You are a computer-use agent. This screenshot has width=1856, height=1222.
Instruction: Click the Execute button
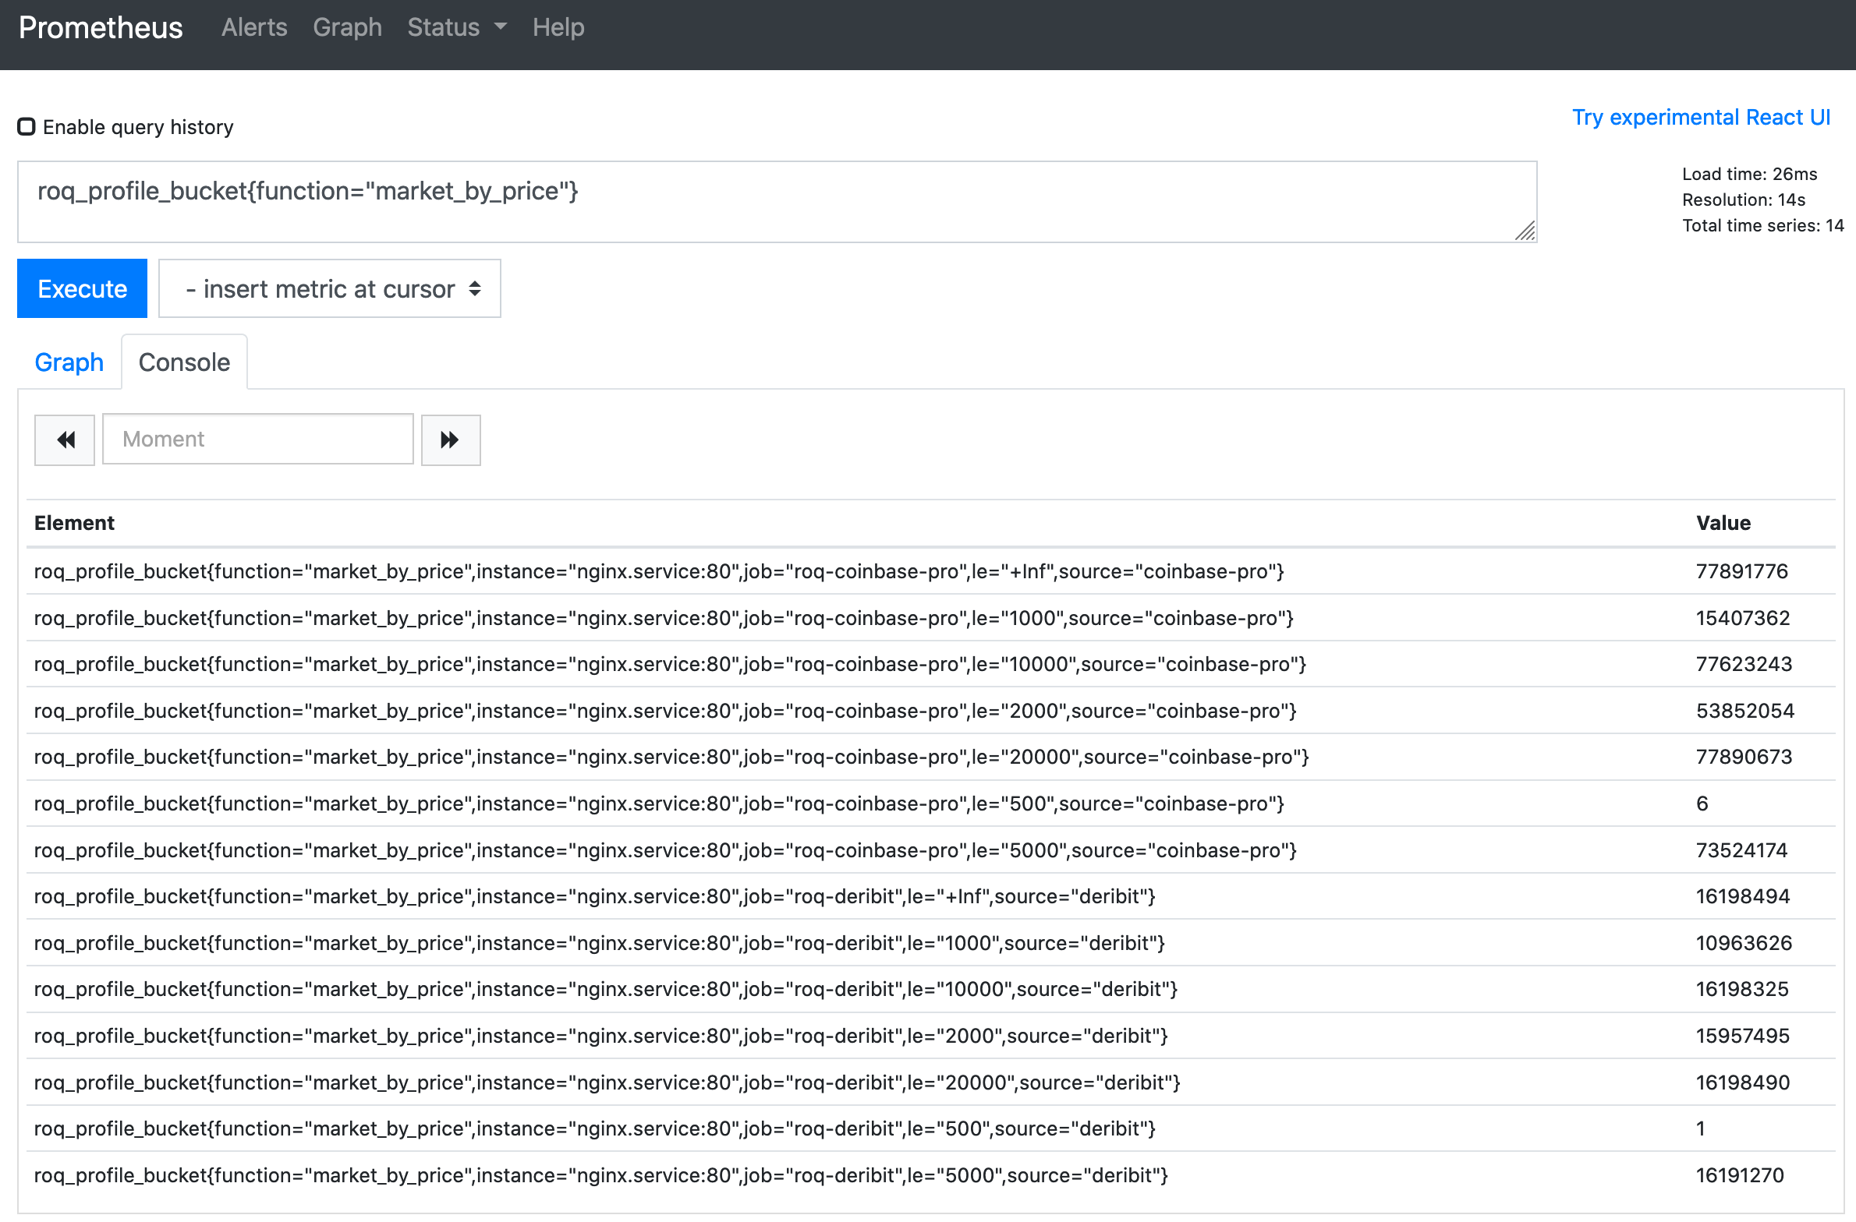coord(82,288)
